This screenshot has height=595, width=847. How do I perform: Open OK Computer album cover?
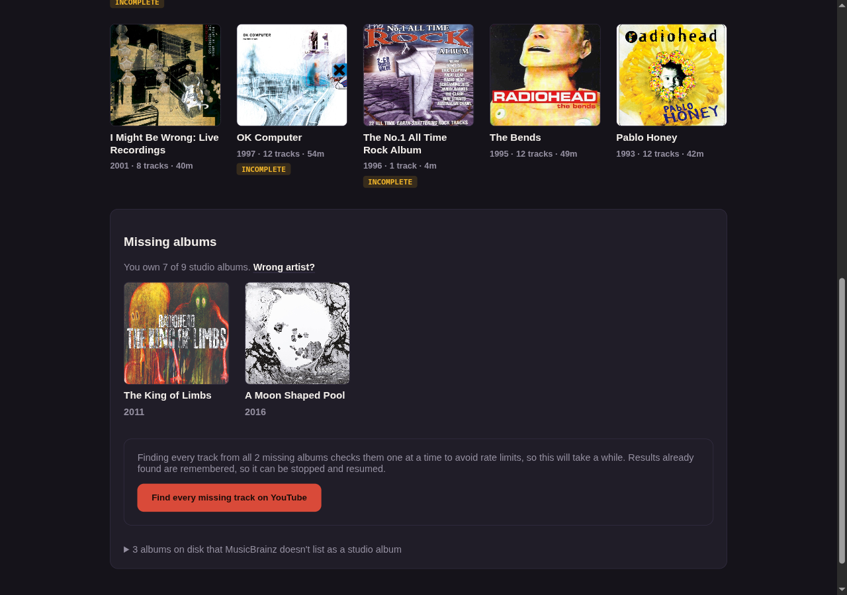click(x=292, y=75)
